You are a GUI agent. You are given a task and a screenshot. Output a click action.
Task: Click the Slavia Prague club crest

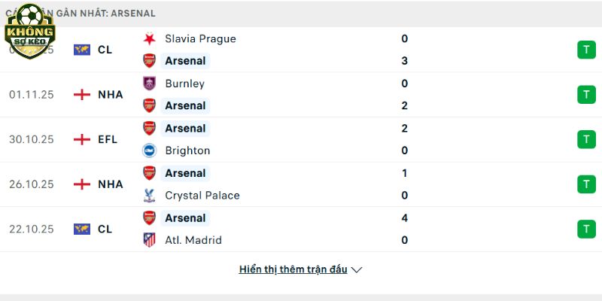(149, 38)
